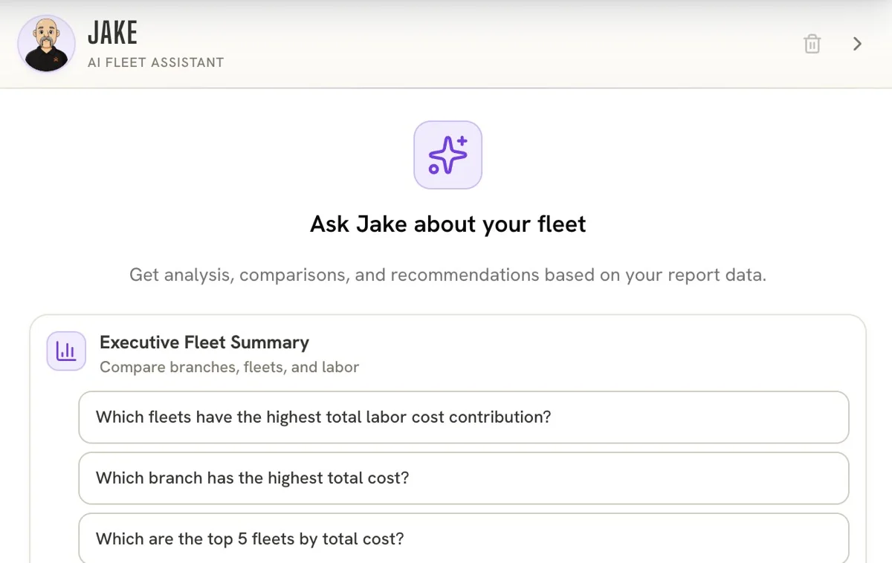Screen dimensions: 892x563
Task: Click the 'Get analysis, comparisons, and recommendations' description
Action: [x=448, y=275]
